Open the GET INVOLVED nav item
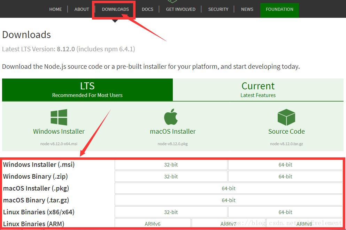Image resolution: width=346 pixels, height=230 pixels. point(180,9)
